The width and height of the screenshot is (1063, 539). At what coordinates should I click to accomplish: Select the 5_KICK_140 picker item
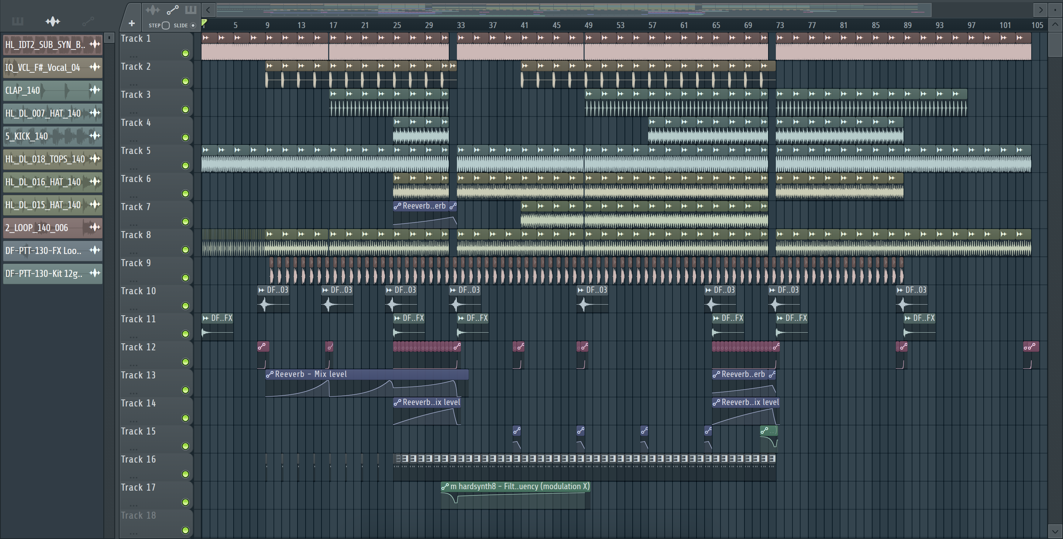(x=52, y=136)
